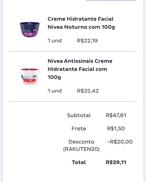The image size is (146, 182).
Task: Click the divider below the Nivea Noturno item
Action: [x=73, y=51]
